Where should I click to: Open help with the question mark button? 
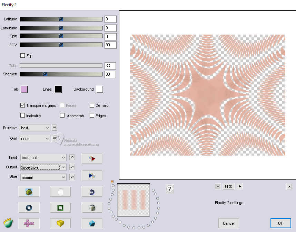(169, 189)
